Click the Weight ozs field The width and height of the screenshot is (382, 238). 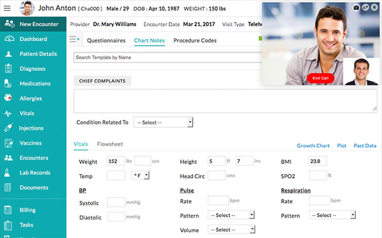point(143,161)
